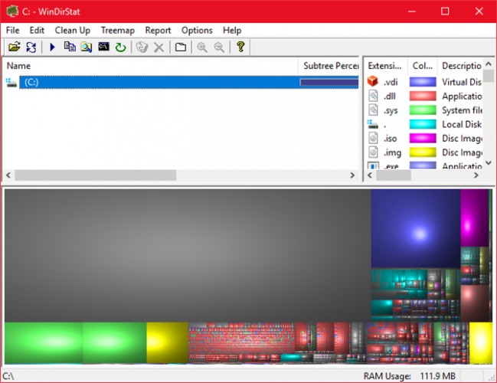The width and height of the screenshot is (497, 383).
Task: Click the leftmost green .sys treemap block
Action: (44, 342)
